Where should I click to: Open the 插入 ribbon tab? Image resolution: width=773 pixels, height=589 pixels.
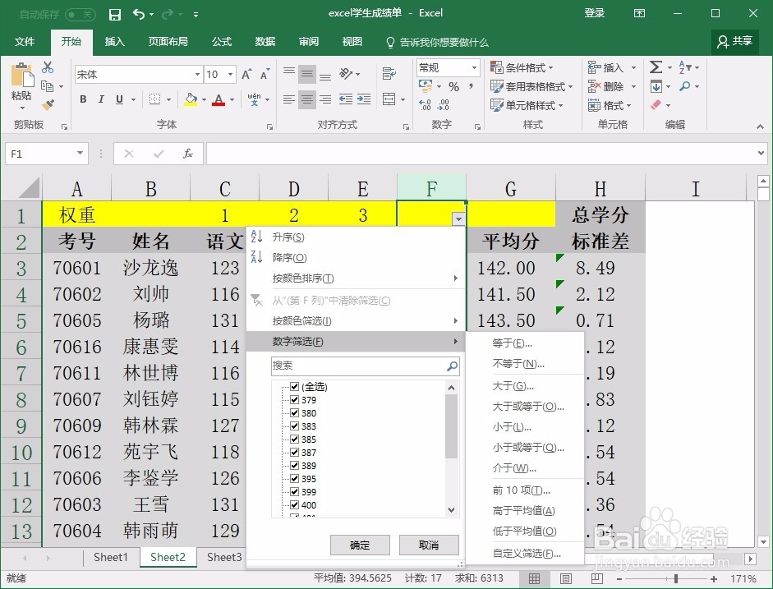[114, 42]
